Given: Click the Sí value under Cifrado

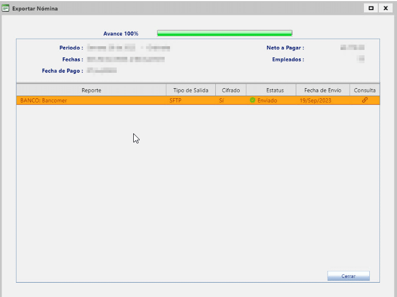Looking at the screenshot, I should point(222,100).
